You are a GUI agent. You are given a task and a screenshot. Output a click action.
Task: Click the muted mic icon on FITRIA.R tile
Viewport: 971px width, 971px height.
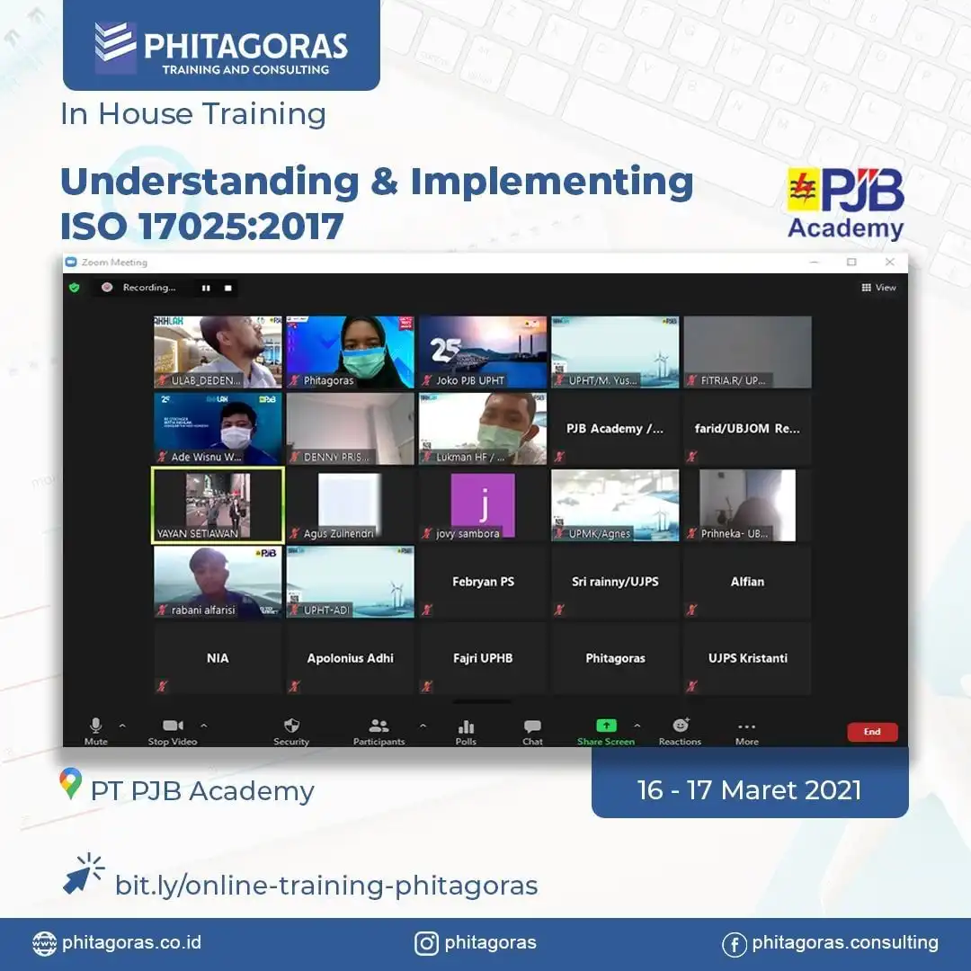[x=691, y=380]
